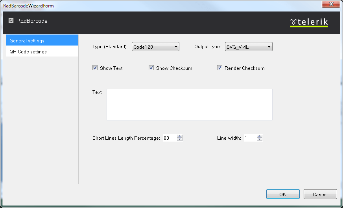Viewport: 343px width, 208px height.
Task: Click inside the Text input area
Action: click(190, 104)
